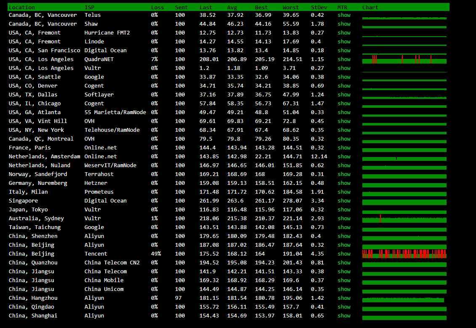
Task: Click StDev 12.14 in Amsterdam row
Action: pos(319,156)
